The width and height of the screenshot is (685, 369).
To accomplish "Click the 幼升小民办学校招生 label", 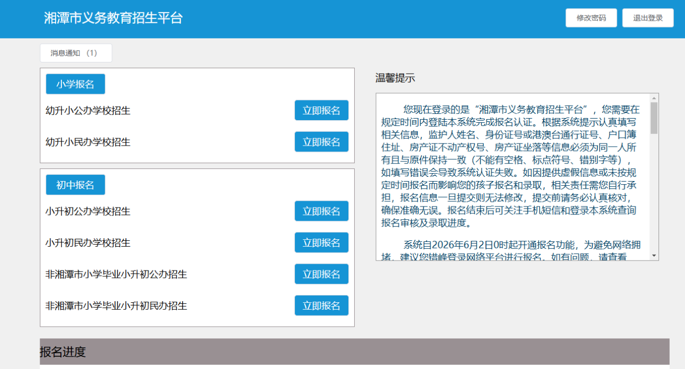I will tap(88, 142).
